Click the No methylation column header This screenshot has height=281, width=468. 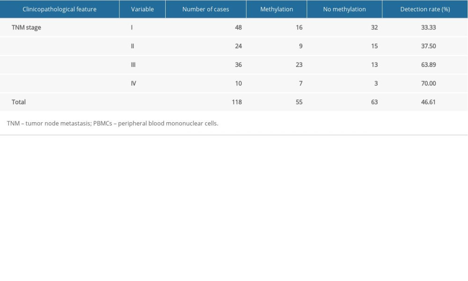pos(344,9)
